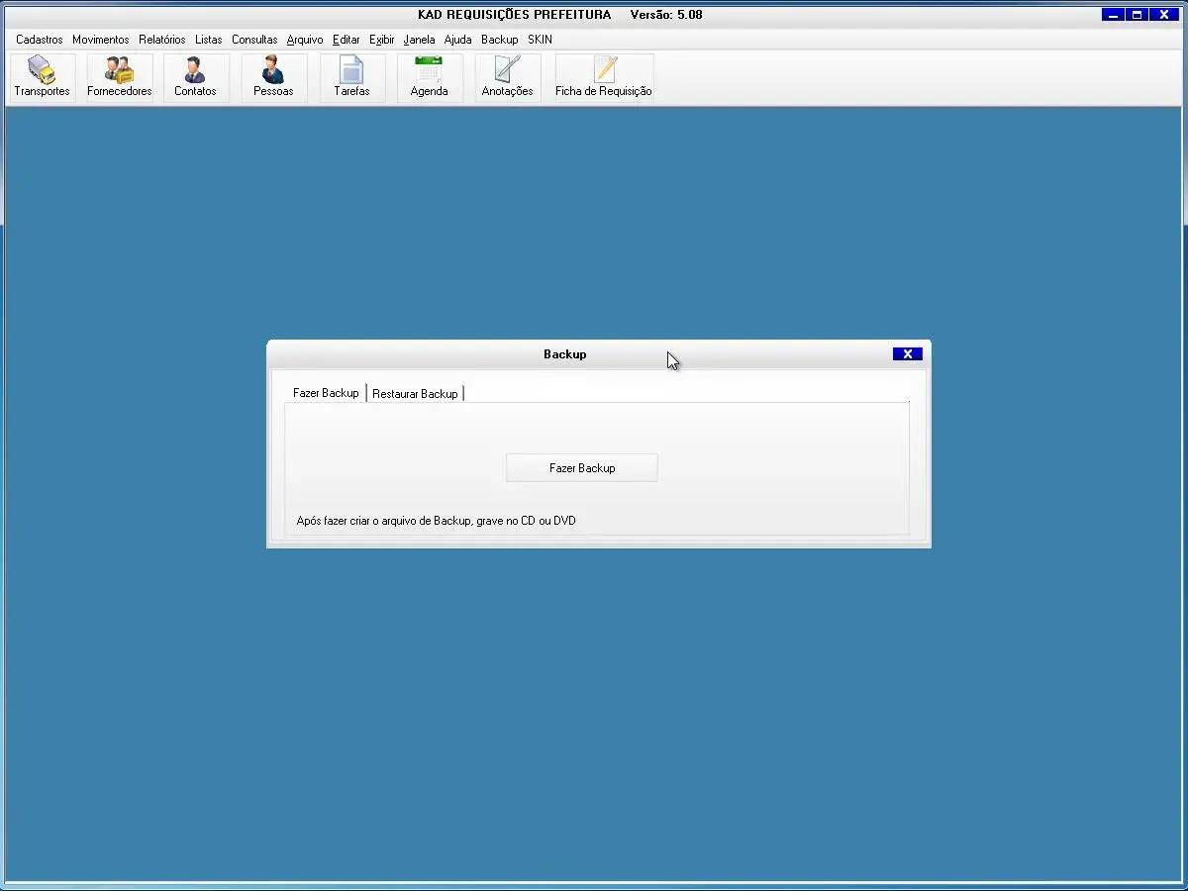Click the 'Versão: 5.08' title text
Image resolution: width=1188 pixels, height=891 pixels.
pos(666,15)
